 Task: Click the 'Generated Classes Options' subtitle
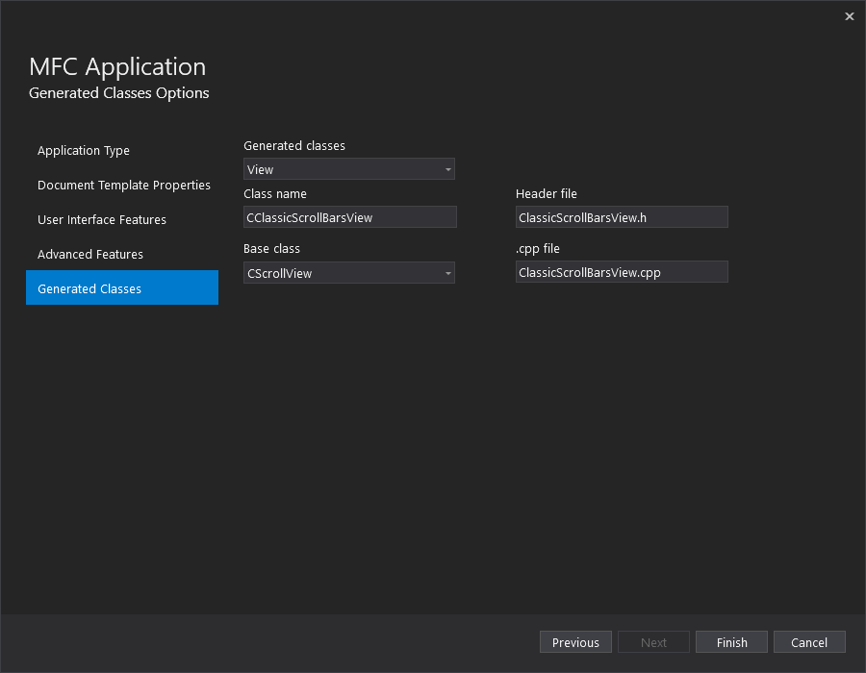pos(118,93)
